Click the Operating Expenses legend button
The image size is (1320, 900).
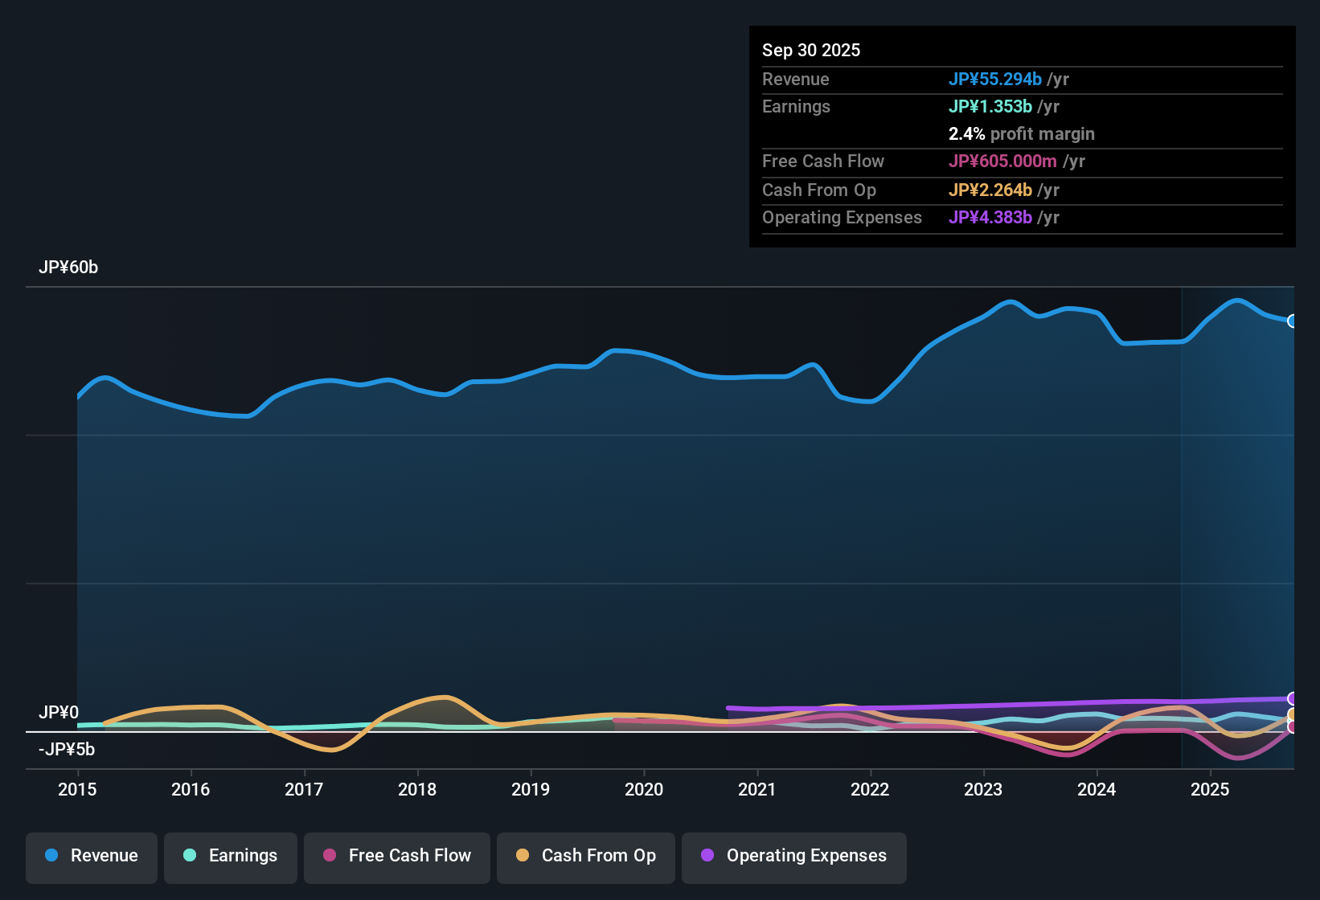click(793, 857)
